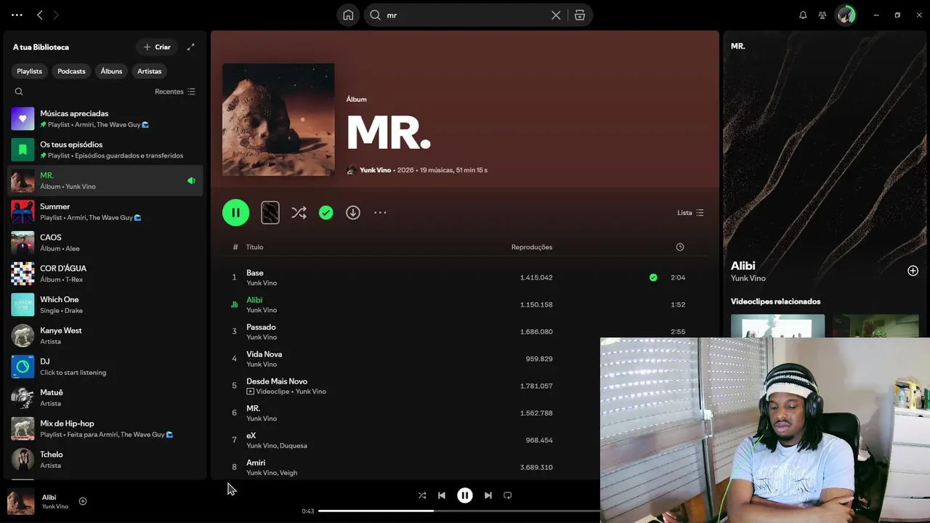Filter library by Playlists
The height and width of the screenshot is (523, 930).
pyautogui.click(x=30, y=71)
